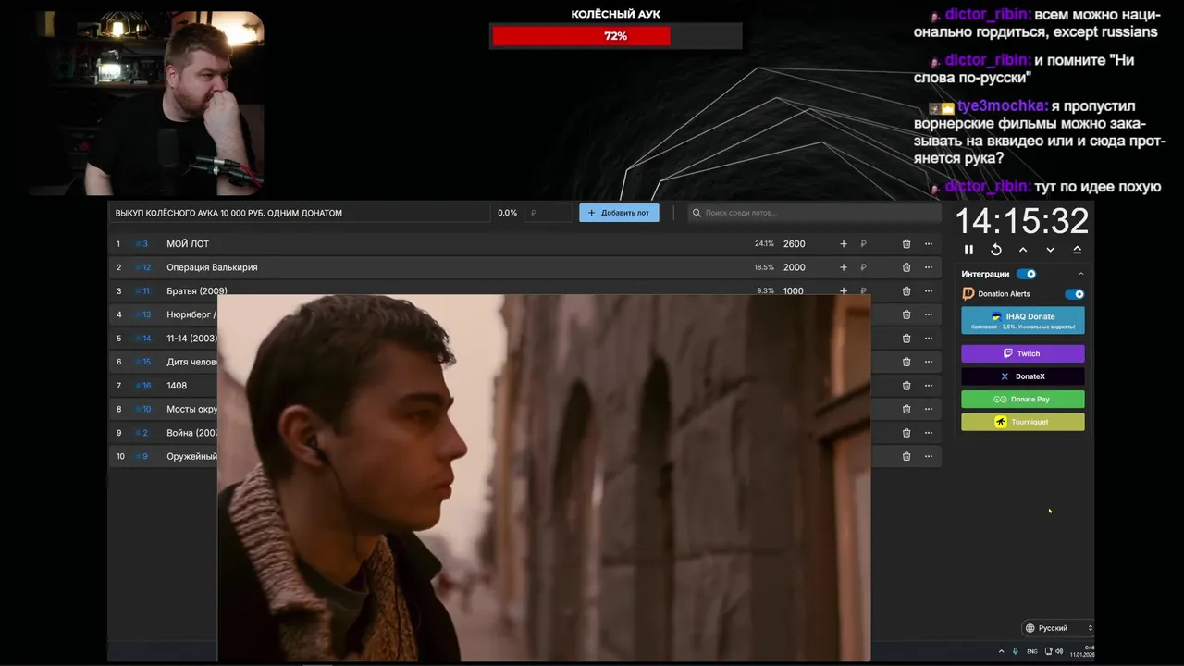Reset the auction timer
1184x666 pixels.
pos(996,250)
